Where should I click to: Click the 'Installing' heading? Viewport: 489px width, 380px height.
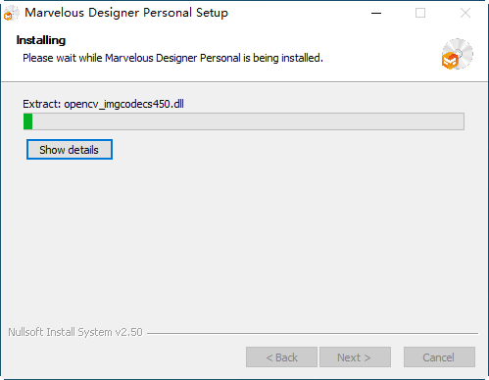click(x=41, y=40)
